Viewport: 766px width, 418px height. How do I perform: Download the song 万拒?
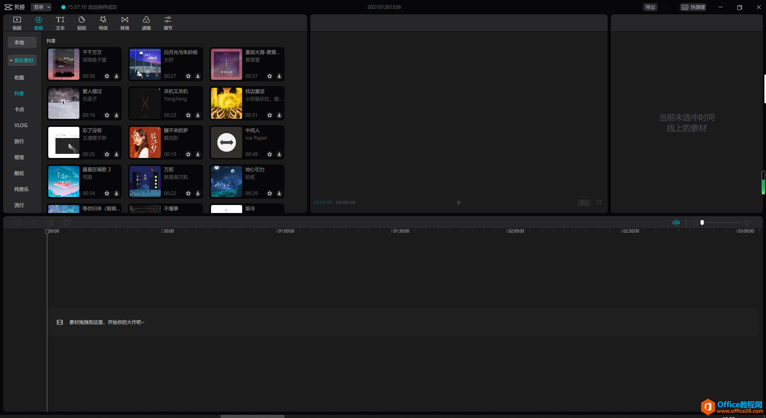198,193
